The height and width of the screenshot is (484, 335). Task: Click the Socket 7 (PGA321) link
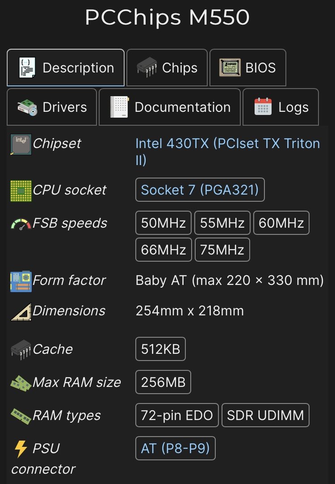[x=200, y=190]
